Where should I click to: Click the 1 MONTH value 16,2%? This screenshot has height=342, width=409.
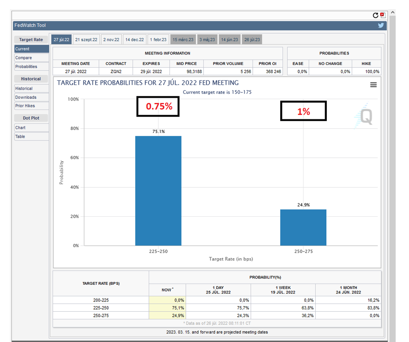click(373, 300)
